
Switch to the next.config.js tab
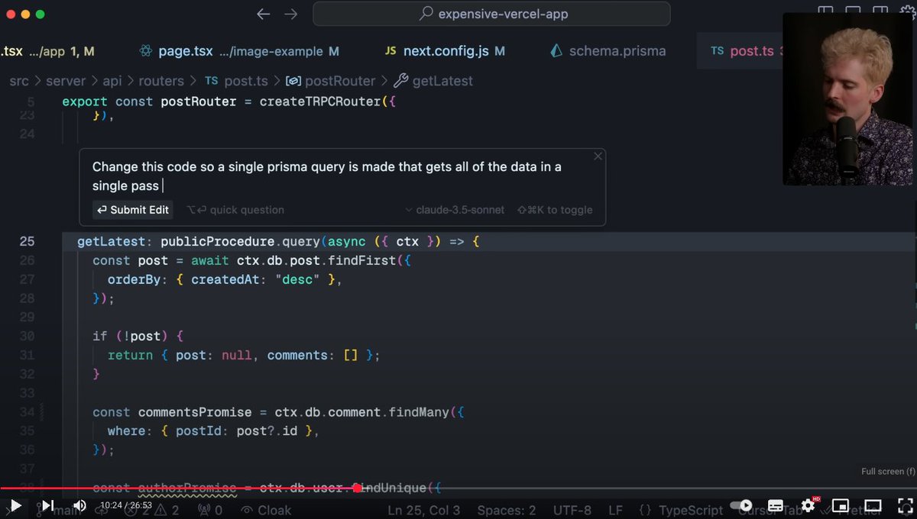pyautogui.click(x=444, y=51)
